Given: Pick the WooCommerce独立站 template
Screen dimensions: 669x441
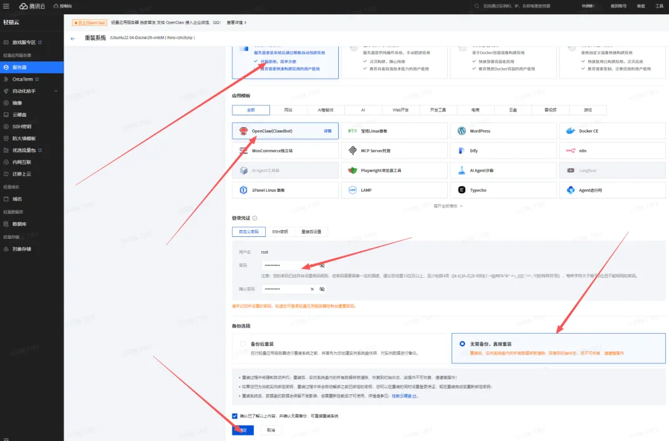Looking at the screenshot, I should click(x=285, y=151).
